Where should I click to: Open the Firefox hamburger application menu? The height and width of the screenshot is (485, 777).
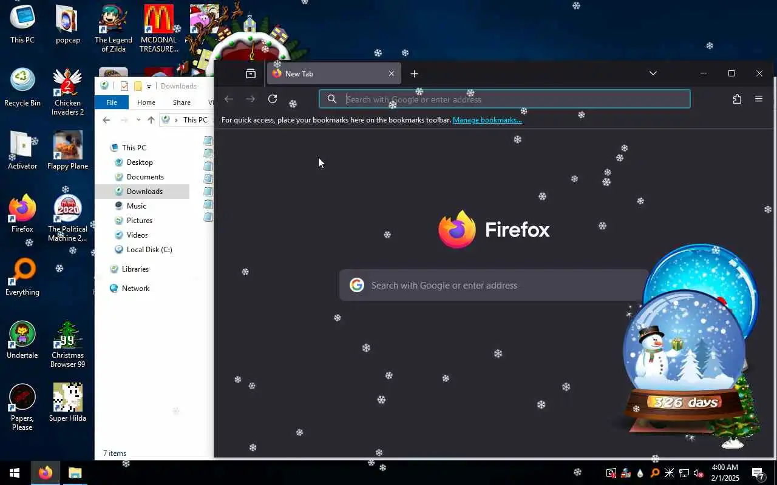pos(759,99)
